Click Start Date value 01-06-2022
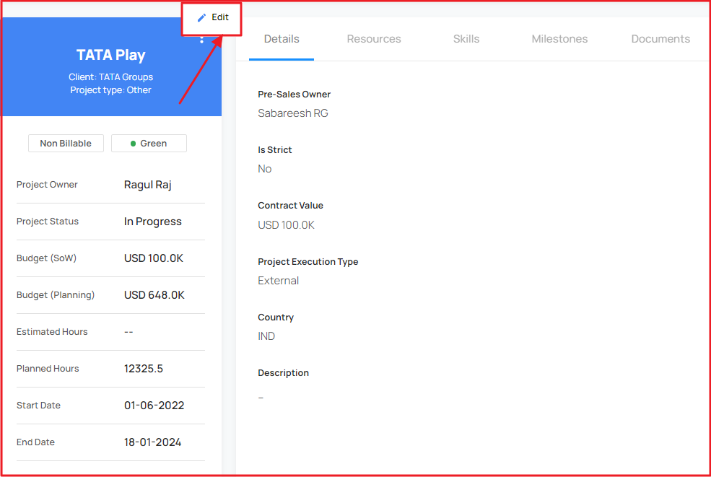 click(154, 406)
